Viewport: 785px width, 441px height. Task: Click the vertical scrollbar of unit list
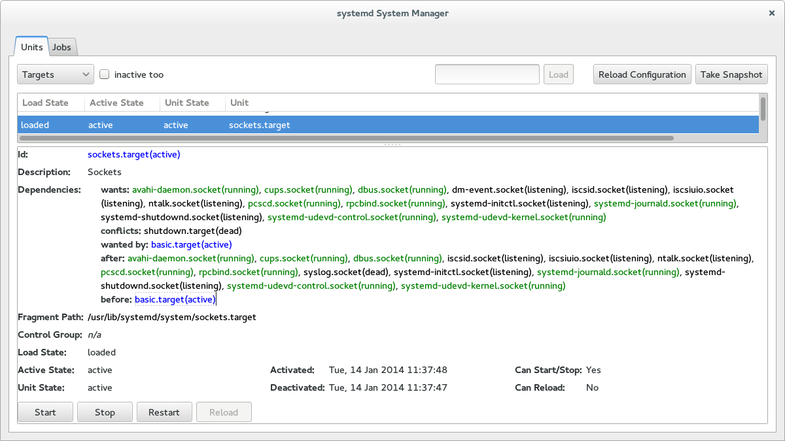click(763, 108)
